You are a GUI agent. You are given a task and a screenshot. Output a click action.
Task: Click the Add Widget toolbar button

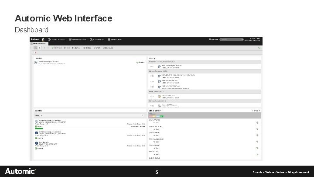pos(56,48)
